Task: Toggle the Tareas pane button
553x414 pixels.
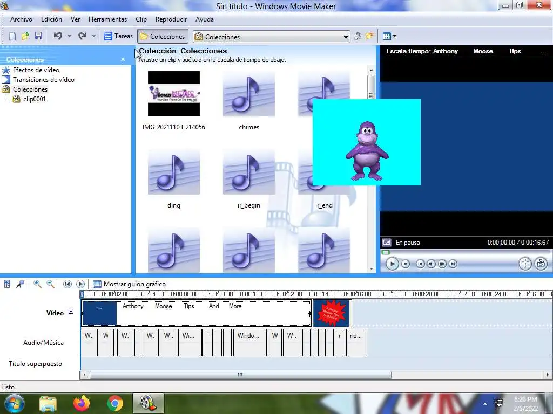Action: 118,36
